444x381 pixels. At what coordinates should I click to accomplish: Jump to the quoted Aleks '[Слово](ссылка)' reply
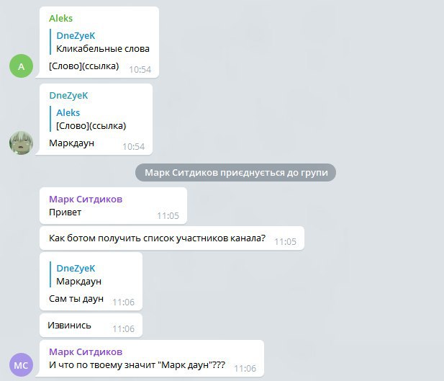pos(88,119)
